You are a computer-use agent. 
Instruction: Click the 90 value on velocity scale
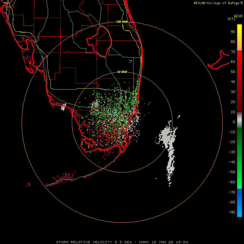click(x=233, y=32)
